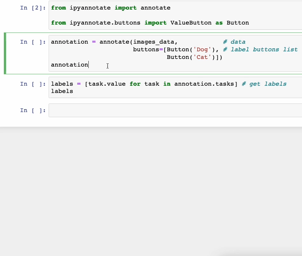The height and width of the screenshot is (256, 302).
Task: Click the standalone 'labels' line in the third cell
Action: click(62, 91)
